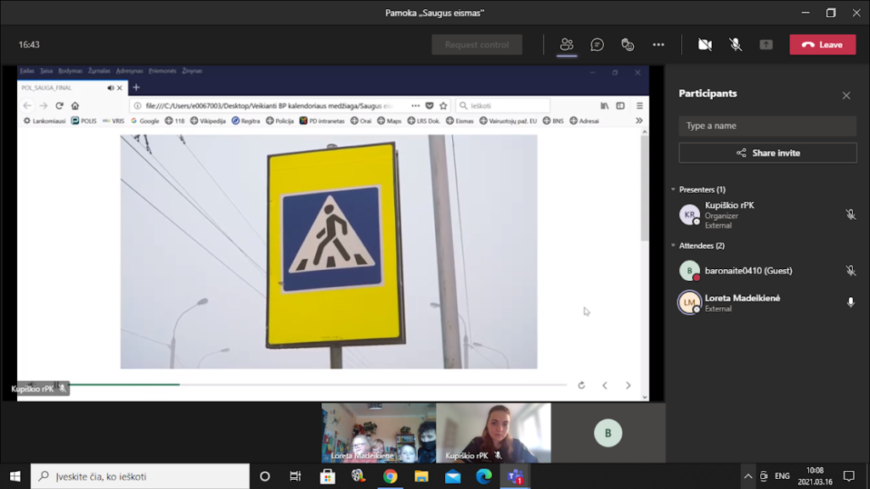Image resolution: width=870 pixels, height=489 pixels.
Task: Collapse the Presenters (1) section
Action: (x=673, y=189)
